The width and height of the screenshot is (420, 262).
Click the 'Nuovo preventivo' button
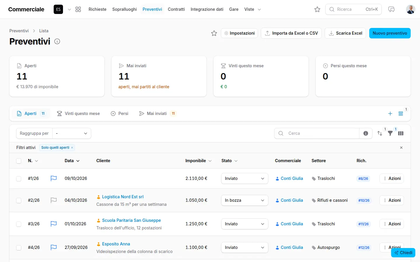[x=390, y=33]
